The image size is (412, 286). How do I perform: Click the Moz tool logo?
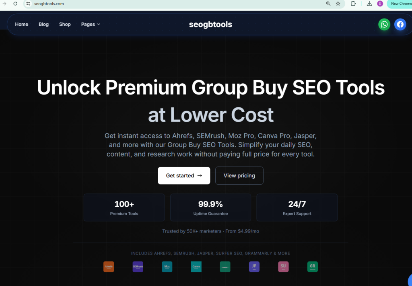(x=167, y=267)
